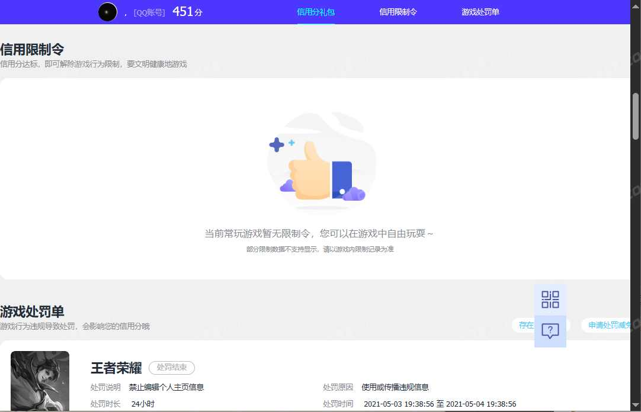
Task: Open the QR code icon widget
Action: (550, 300)
